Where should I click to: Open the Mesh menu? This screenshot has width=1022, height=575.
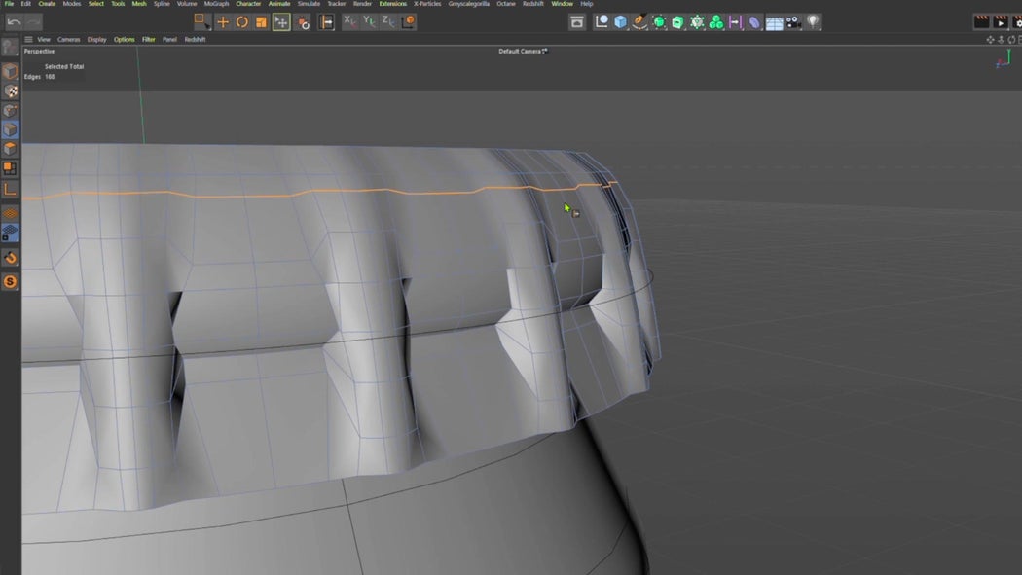click(138, 4)
